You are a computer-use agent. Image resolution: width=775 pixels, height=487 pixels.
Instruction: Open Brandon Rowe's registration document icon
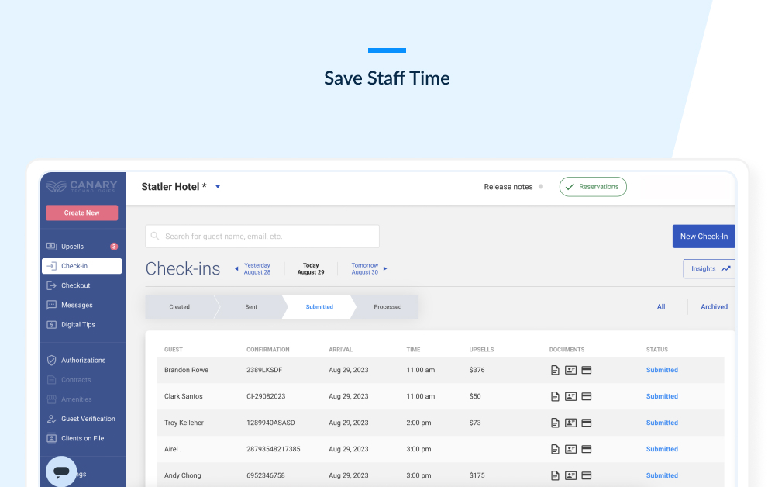tap(555, 370)
